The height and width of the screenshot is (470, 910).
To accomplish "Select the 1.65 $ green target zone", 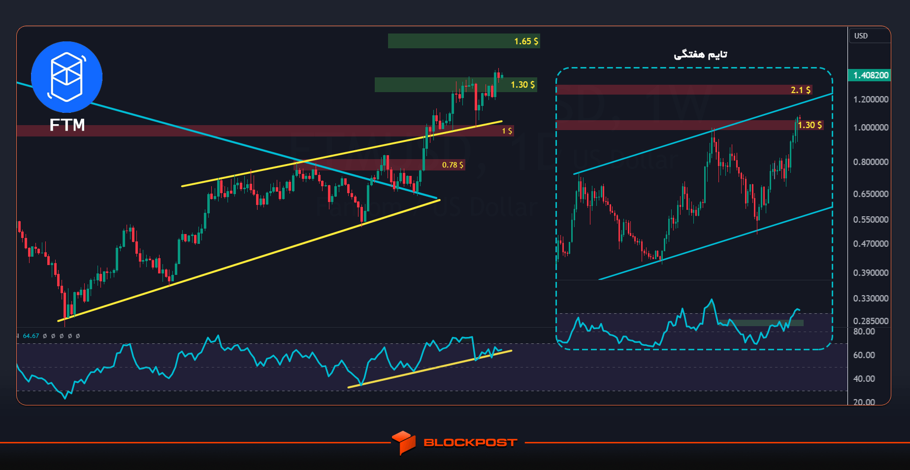I will tap(464, 41).
